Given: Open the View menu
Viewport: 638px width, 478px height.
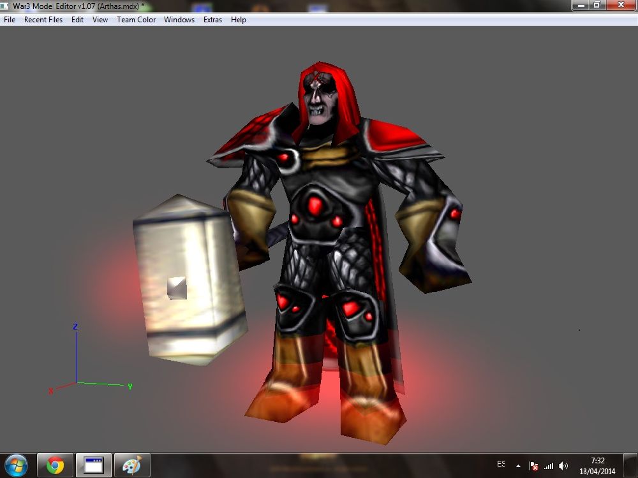Looking at the screenshot, I should coord(100,20).
